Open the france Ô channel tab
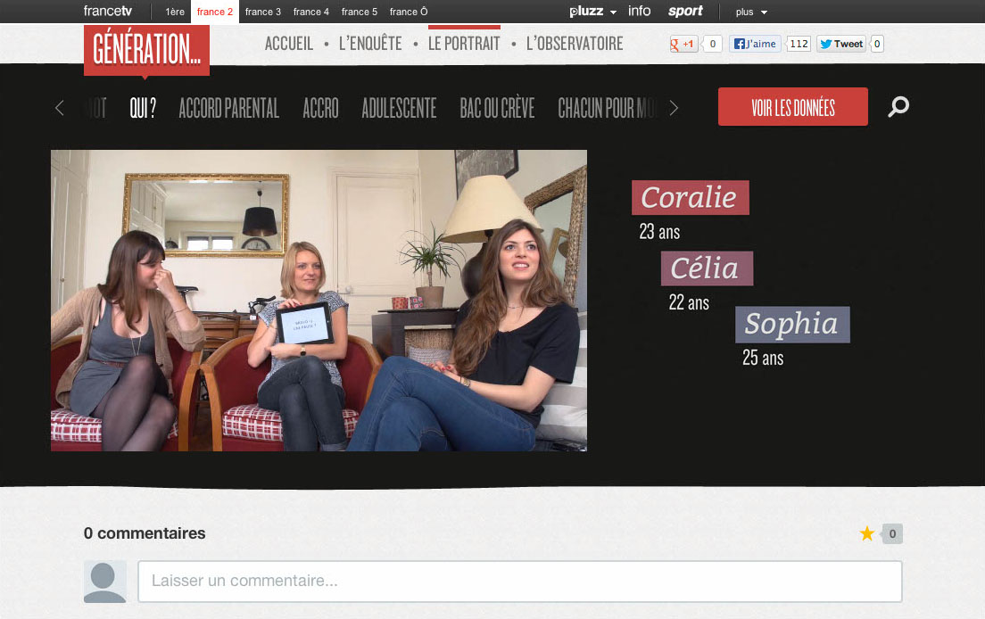 [409, 12]
